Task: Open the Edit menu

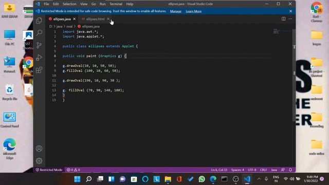Action: pyautogui.click(x=56, y=4)
